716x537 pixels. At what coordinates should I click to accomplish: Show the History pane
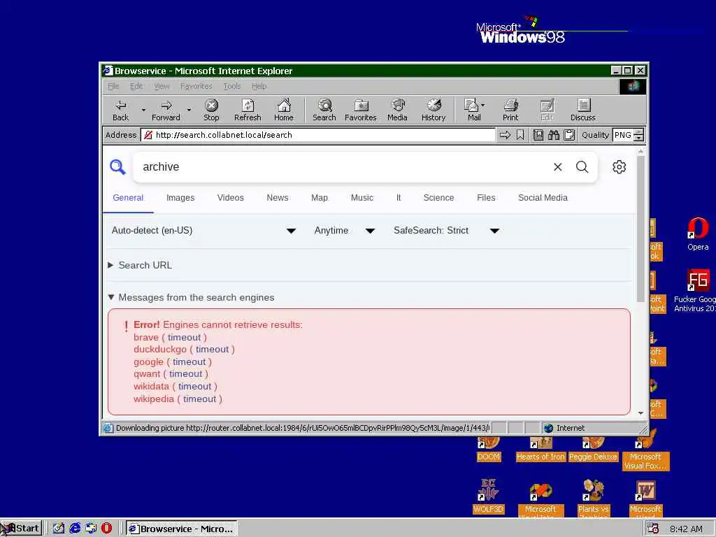434,110
